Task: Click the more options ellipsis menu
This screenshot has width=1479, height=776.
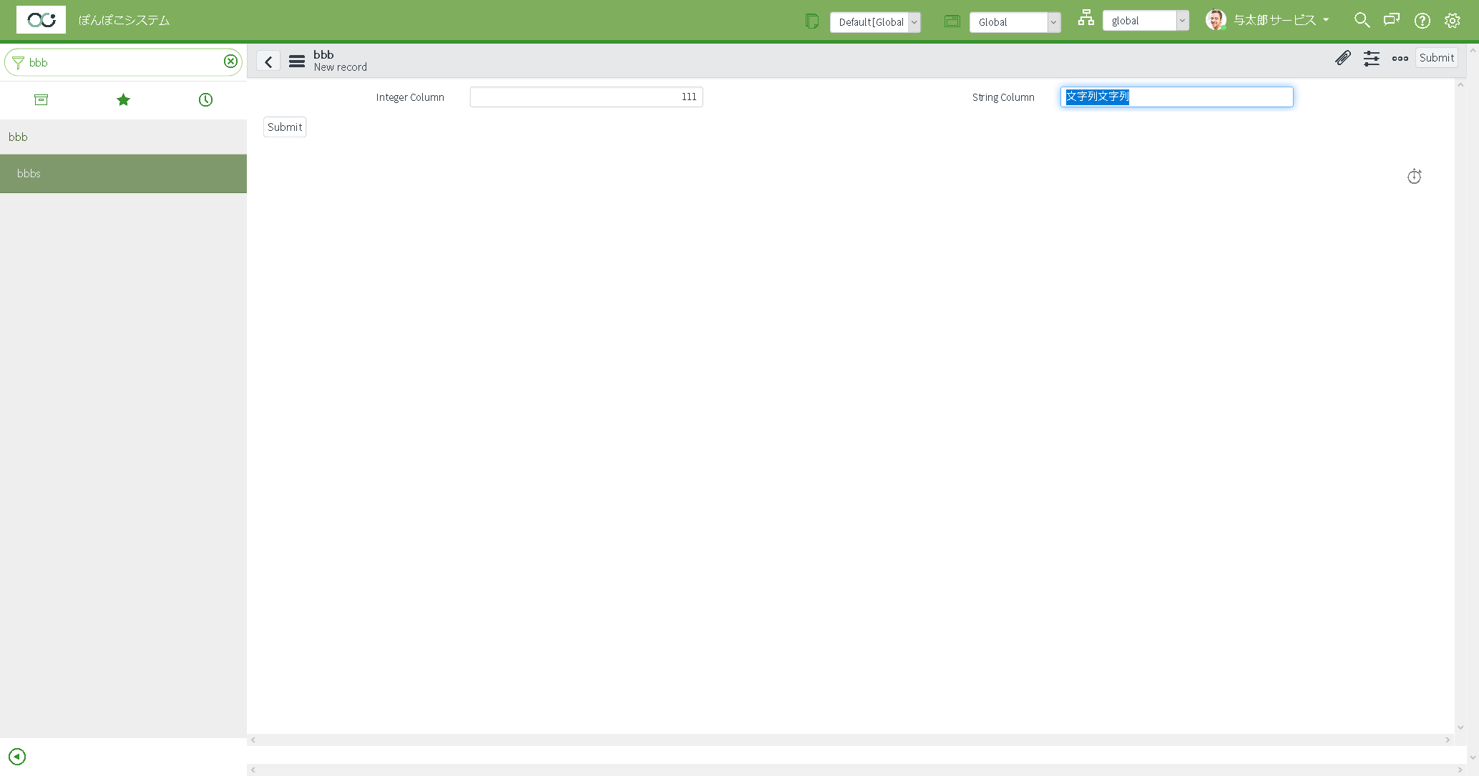Action: point(1400,59)
